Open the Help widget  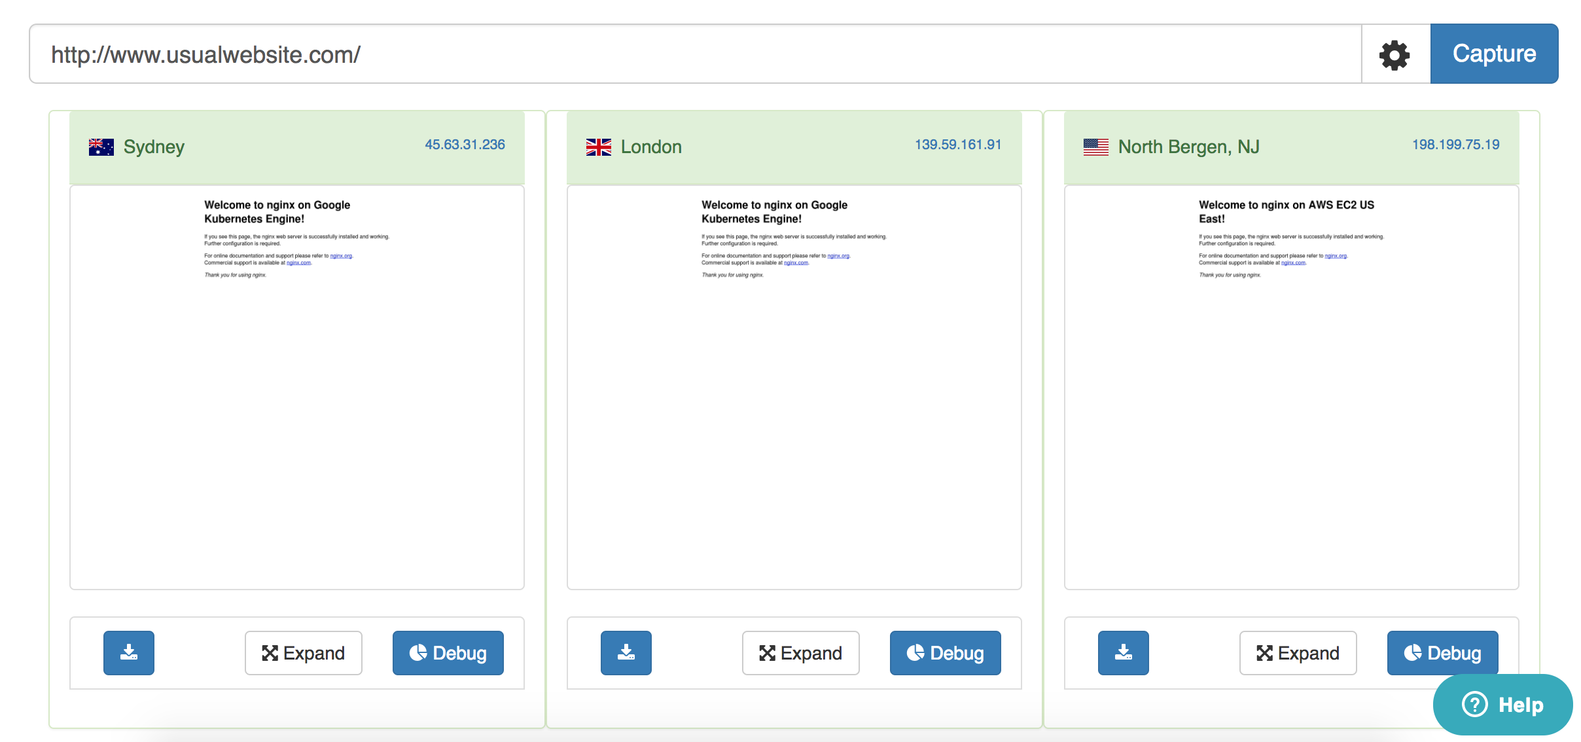point(1503,705)
